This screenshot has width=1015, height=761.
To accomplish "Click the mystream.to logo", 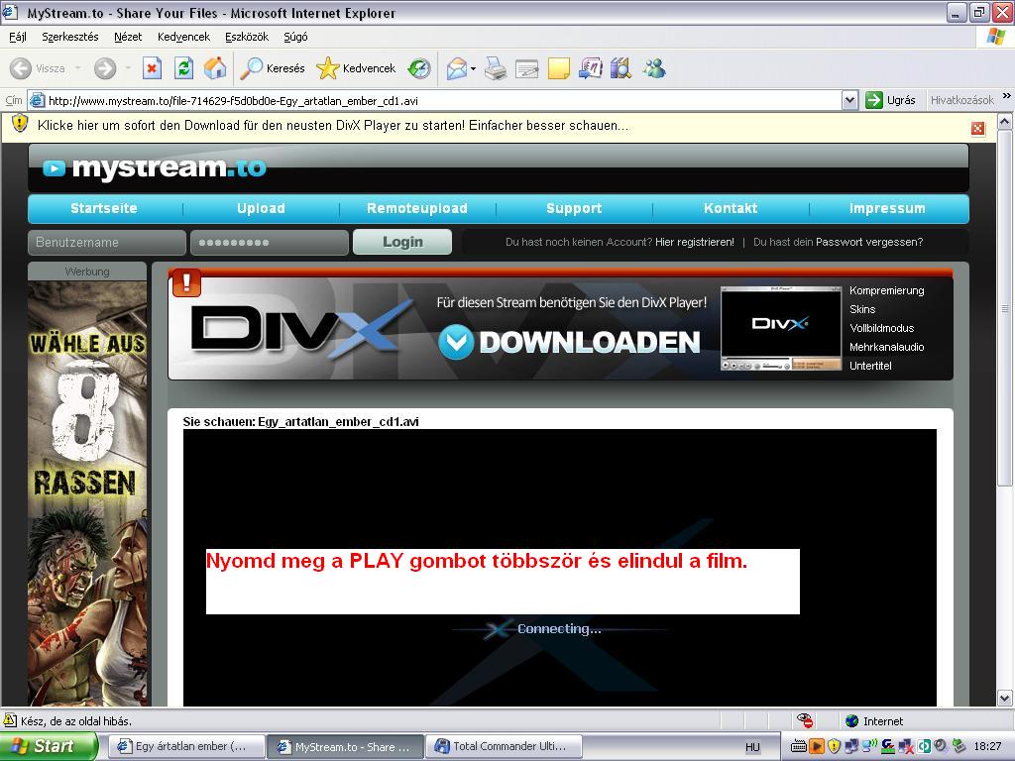I will click(x=156, y=167).
